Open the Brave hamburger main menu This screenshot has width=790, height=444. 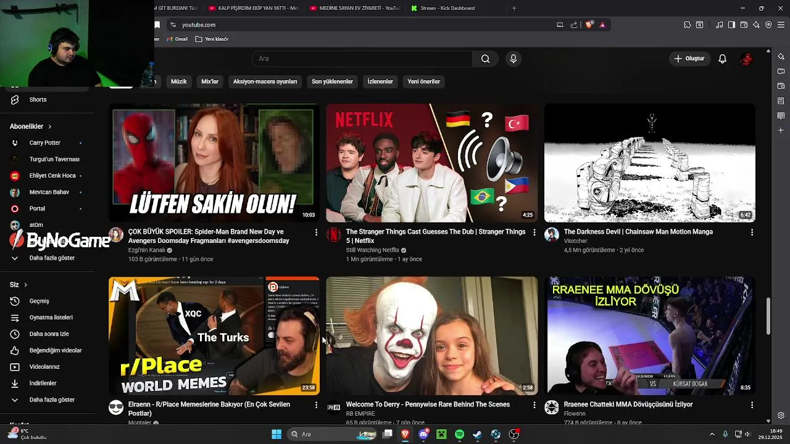(x=781, y=25)
